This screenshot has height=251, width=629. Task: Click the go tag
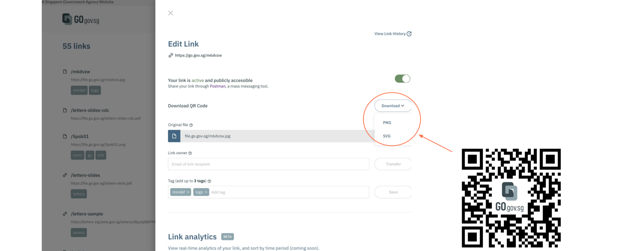pyautogui.click(x=90, y=155)
